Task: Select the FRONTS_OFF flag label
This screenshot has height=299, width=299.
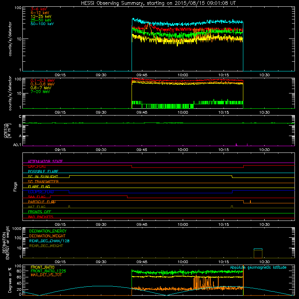Action: click(40, 212)
